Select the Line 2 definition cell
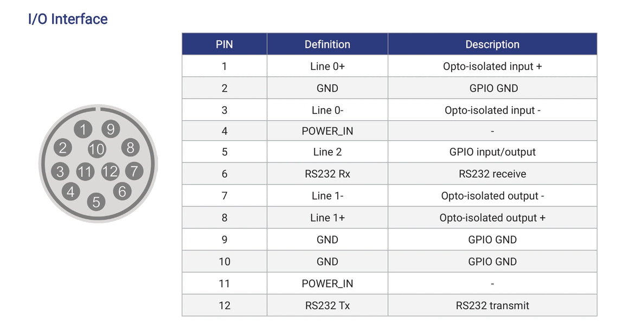 (328, 152)
